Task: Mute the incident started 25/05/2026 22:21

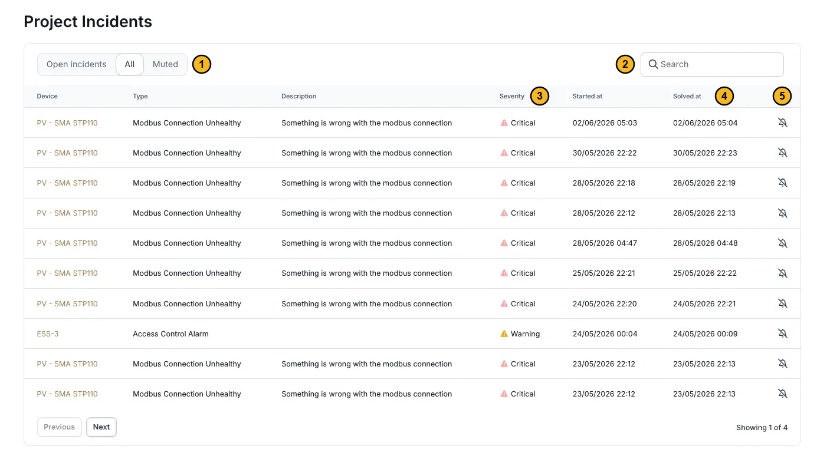Action: (782, 273)
